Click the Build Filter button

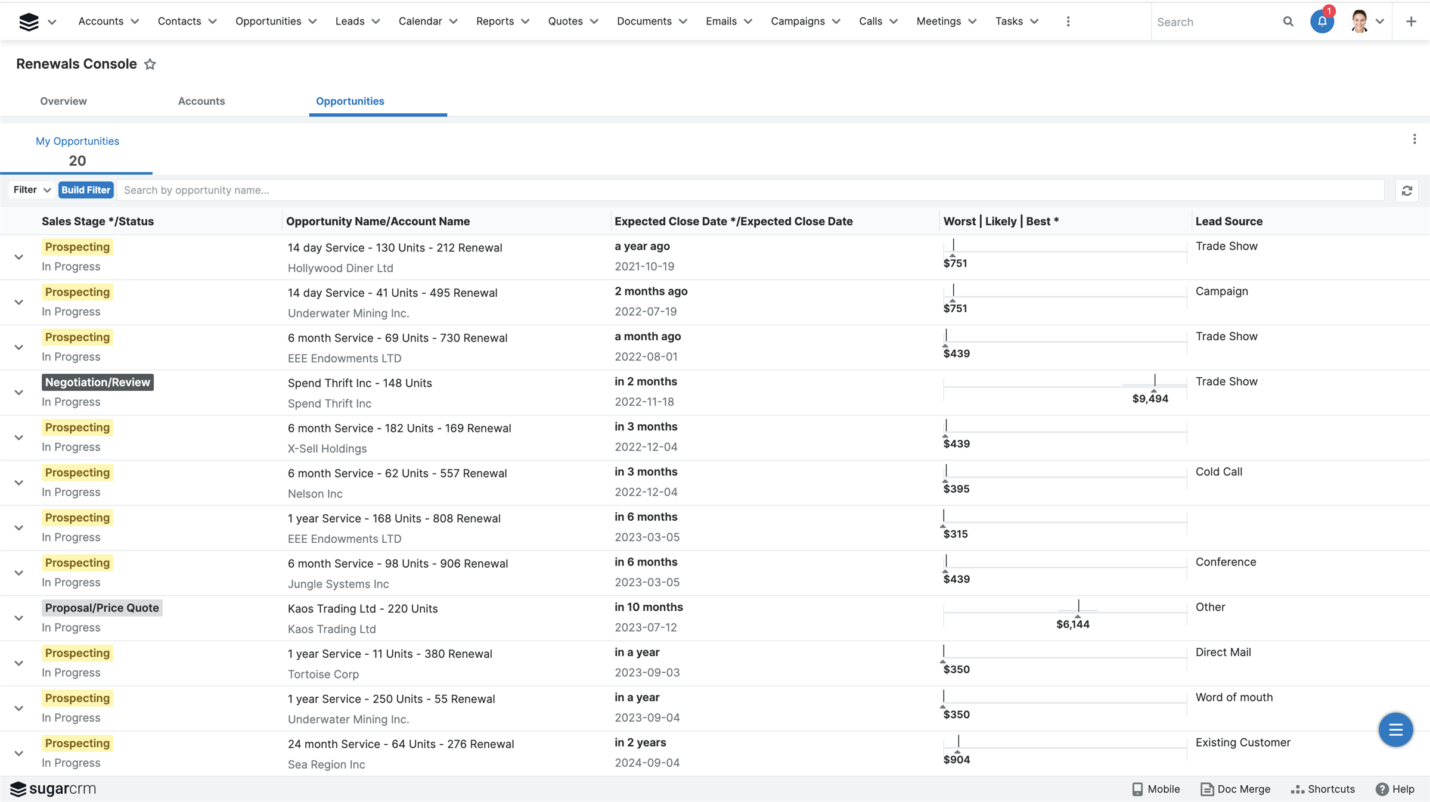86,190
